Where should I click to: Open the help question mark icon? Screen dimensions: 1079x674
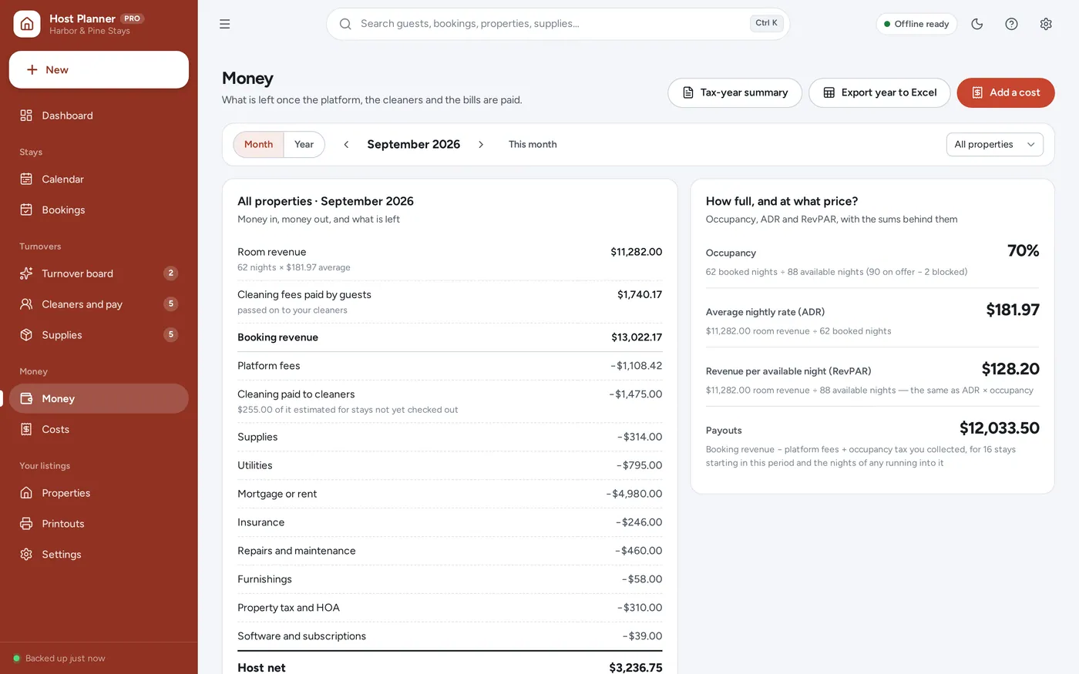[x=1012, y=24]
